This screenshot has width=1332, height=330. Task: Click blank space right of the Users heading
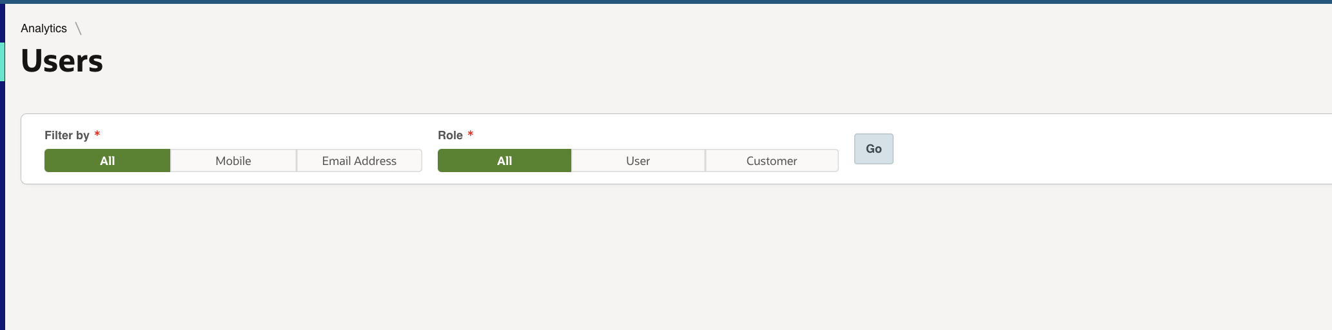click(x=709, y=61)
